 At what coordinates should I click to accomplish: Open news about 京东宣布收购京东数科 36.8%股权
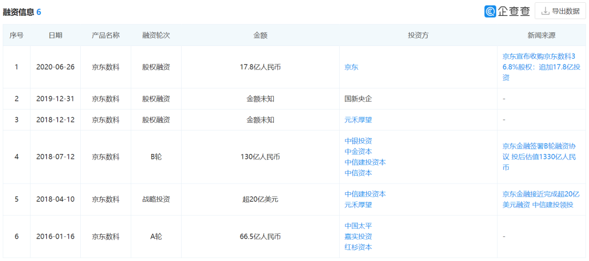pos(542,67)
